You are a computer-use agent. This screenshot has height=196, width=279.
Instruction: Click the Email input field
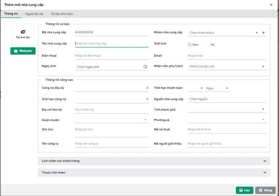pos(227,56)
